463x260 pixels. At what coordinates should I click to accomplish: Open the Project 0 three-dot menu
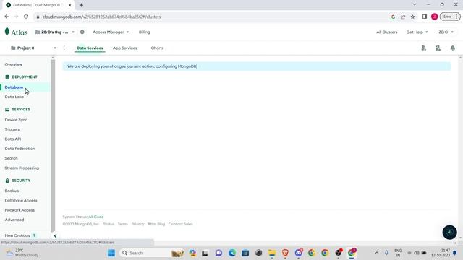(x=64, y=48)
